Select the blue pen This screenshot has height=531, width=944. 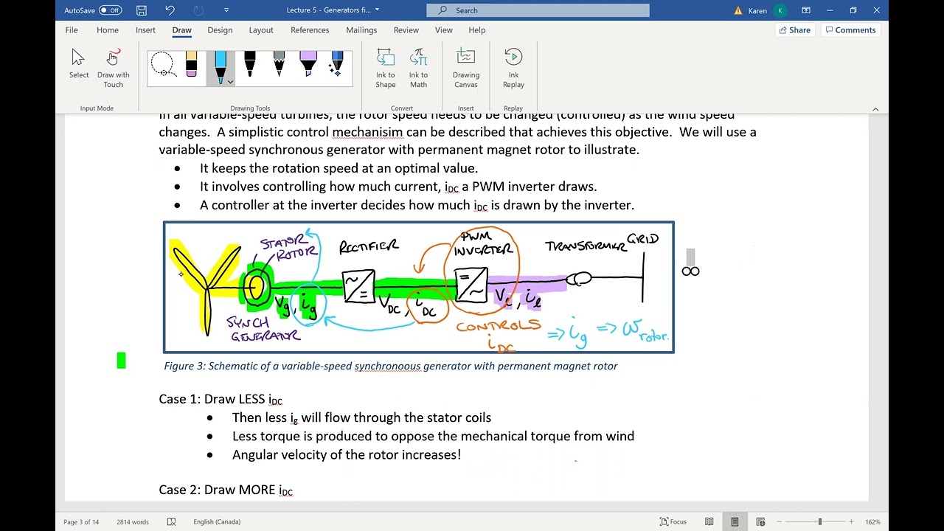[x=220, y=66]
